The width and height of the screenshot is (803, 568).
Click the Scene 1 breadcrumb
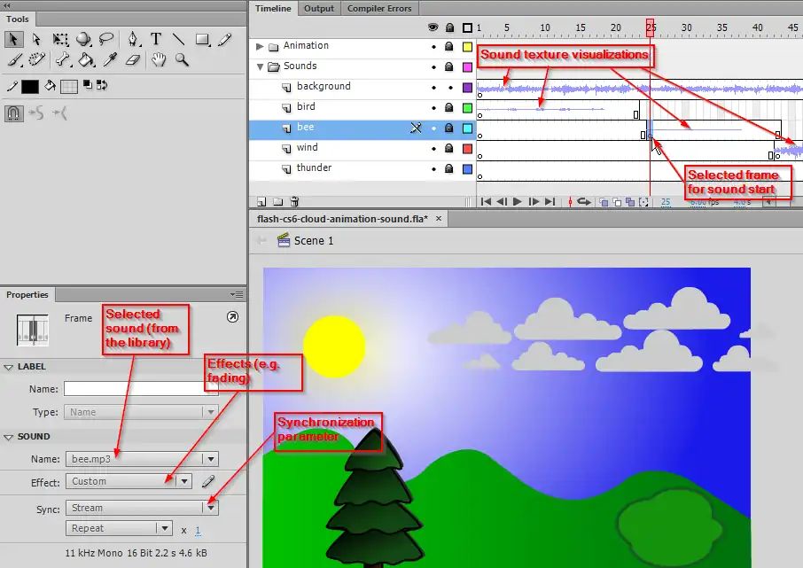pyautogui.click(x=314, y=241)
